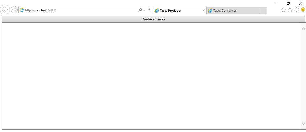Click the scroll up arrow in the output area
The image size is (306, 132).
click(303, 28)
